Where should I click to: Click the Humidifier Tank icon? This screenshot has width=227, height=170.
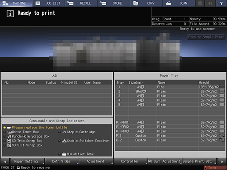tap(64, 154)
